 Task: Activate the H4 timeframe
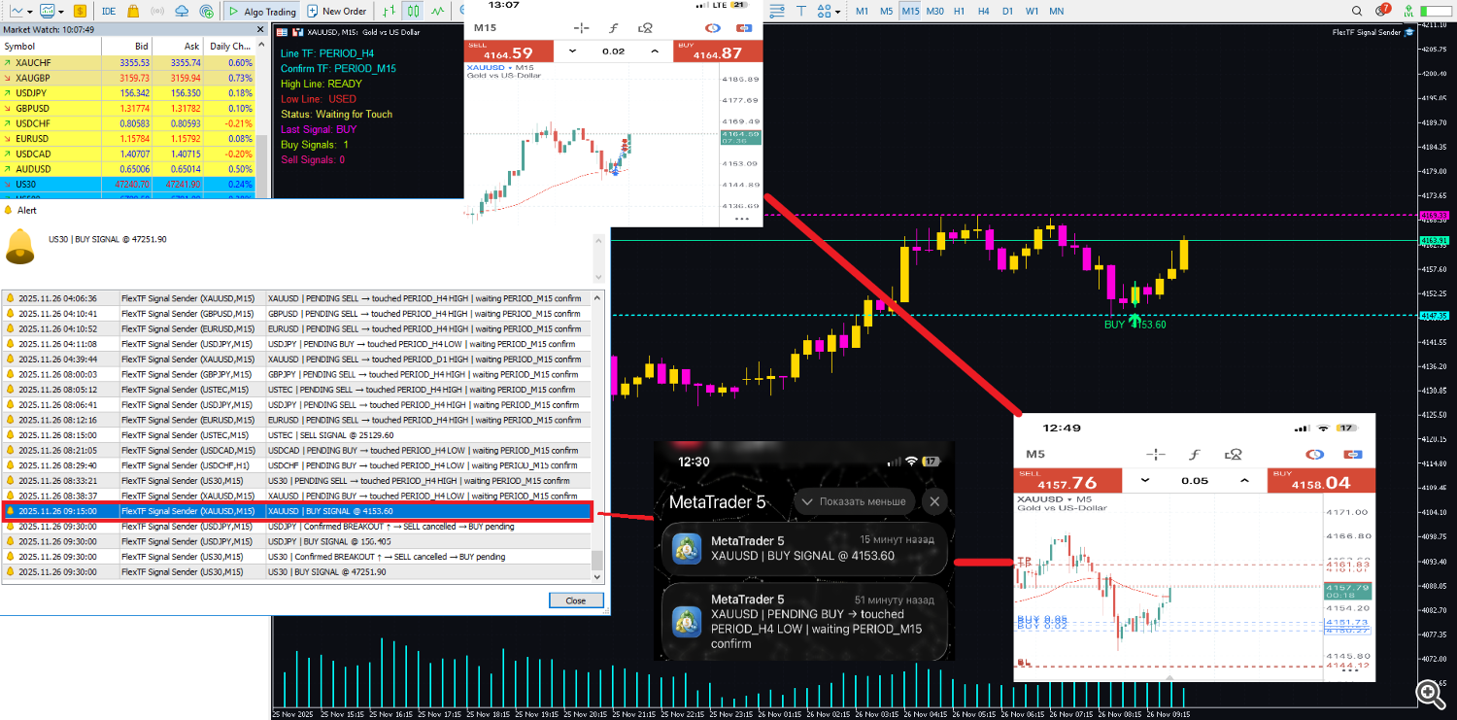984,12
